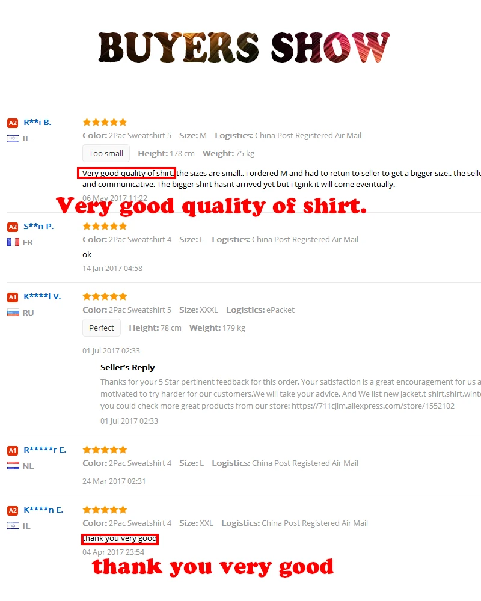The height and width of the screenshot is (601, 481).
Task: Click the 'Too small' fit tag
Action: pos(106,153)
